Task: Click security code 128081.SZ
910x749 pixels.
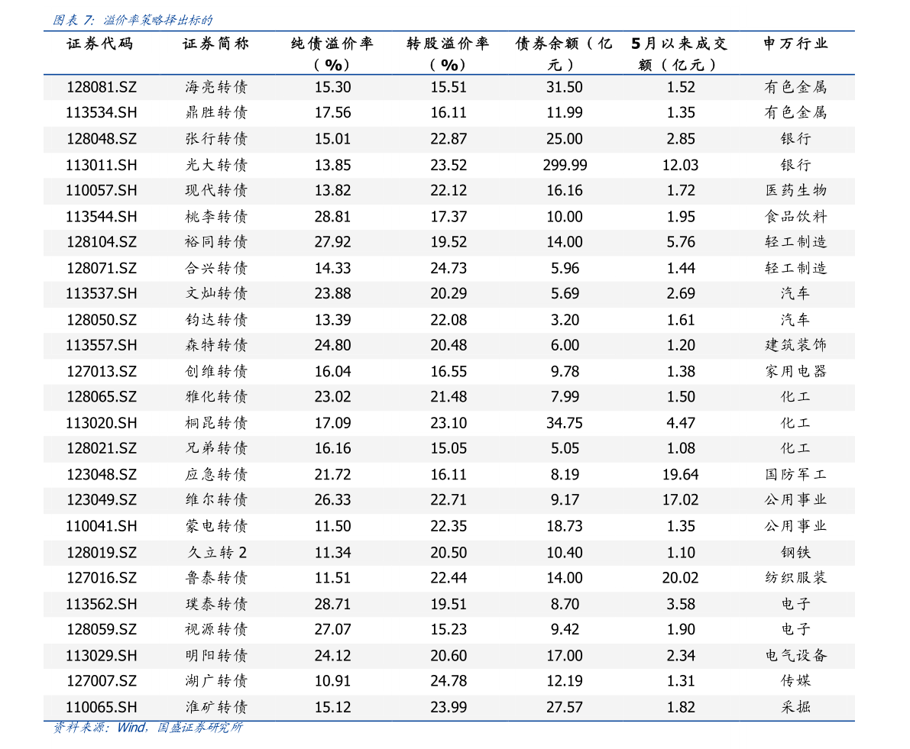Action: point(101,87)
